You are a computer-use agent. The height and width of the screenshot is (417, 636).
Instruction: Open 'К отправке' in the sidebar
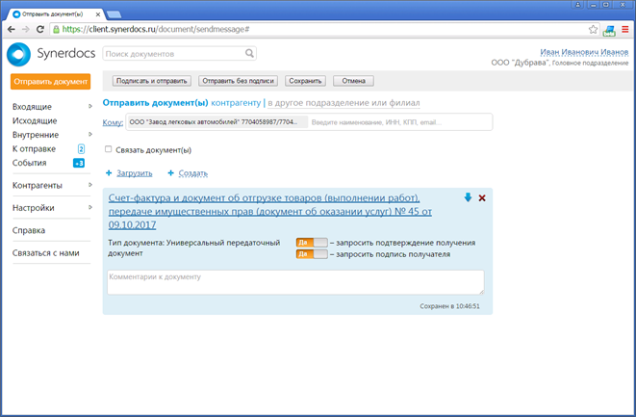pos(34,149)
